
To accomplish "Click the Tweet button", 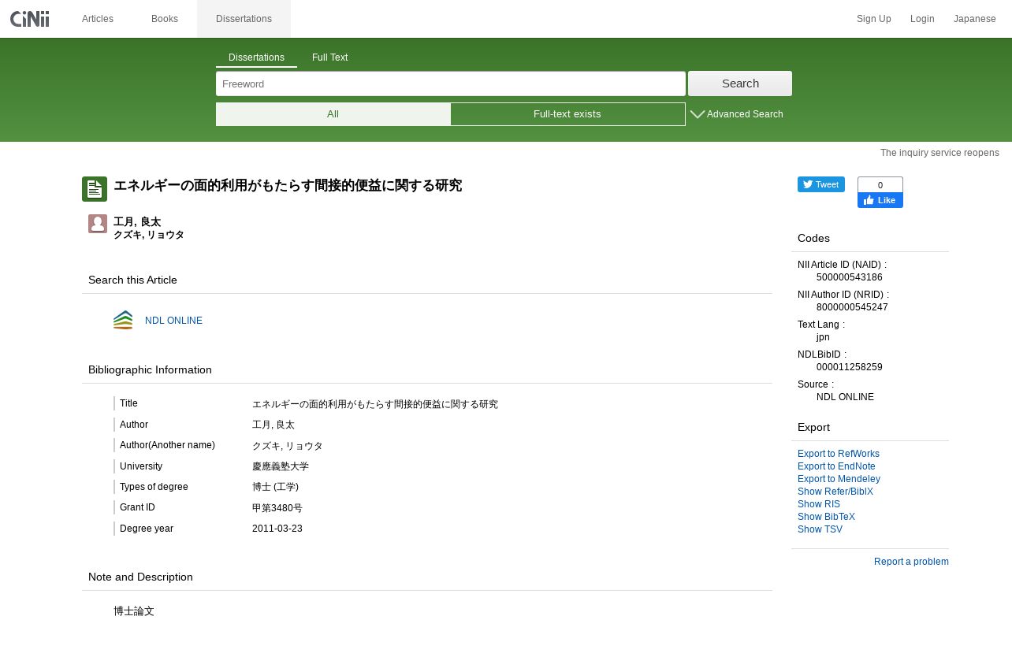I will click(821, 184).
